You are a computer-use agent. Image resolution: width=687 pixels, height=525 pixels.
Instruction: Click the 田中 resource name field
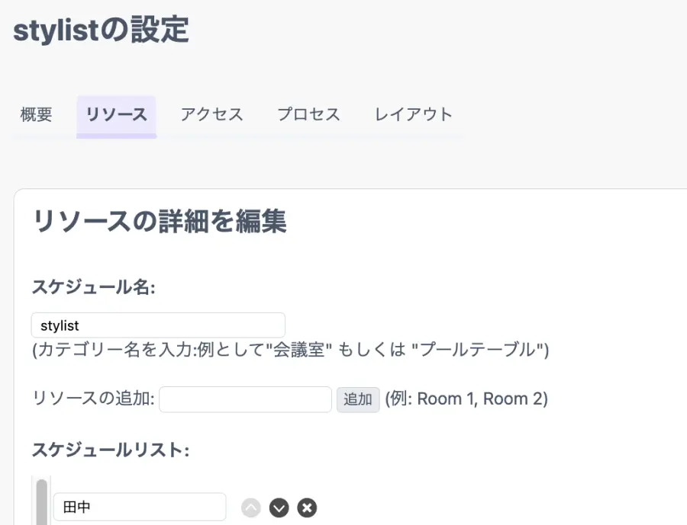139,507
